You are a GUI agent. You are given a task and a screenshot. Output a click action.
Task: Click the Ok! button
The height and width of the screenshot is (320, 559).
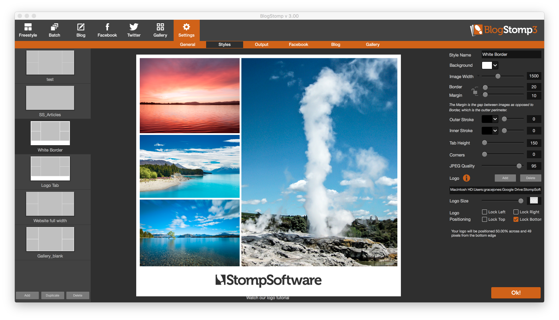pyautogui.click(x=516, y=293)
